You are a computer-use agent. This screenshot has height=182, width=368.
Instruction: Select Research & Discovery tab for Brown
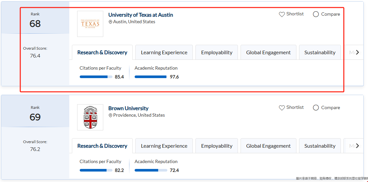102,146
